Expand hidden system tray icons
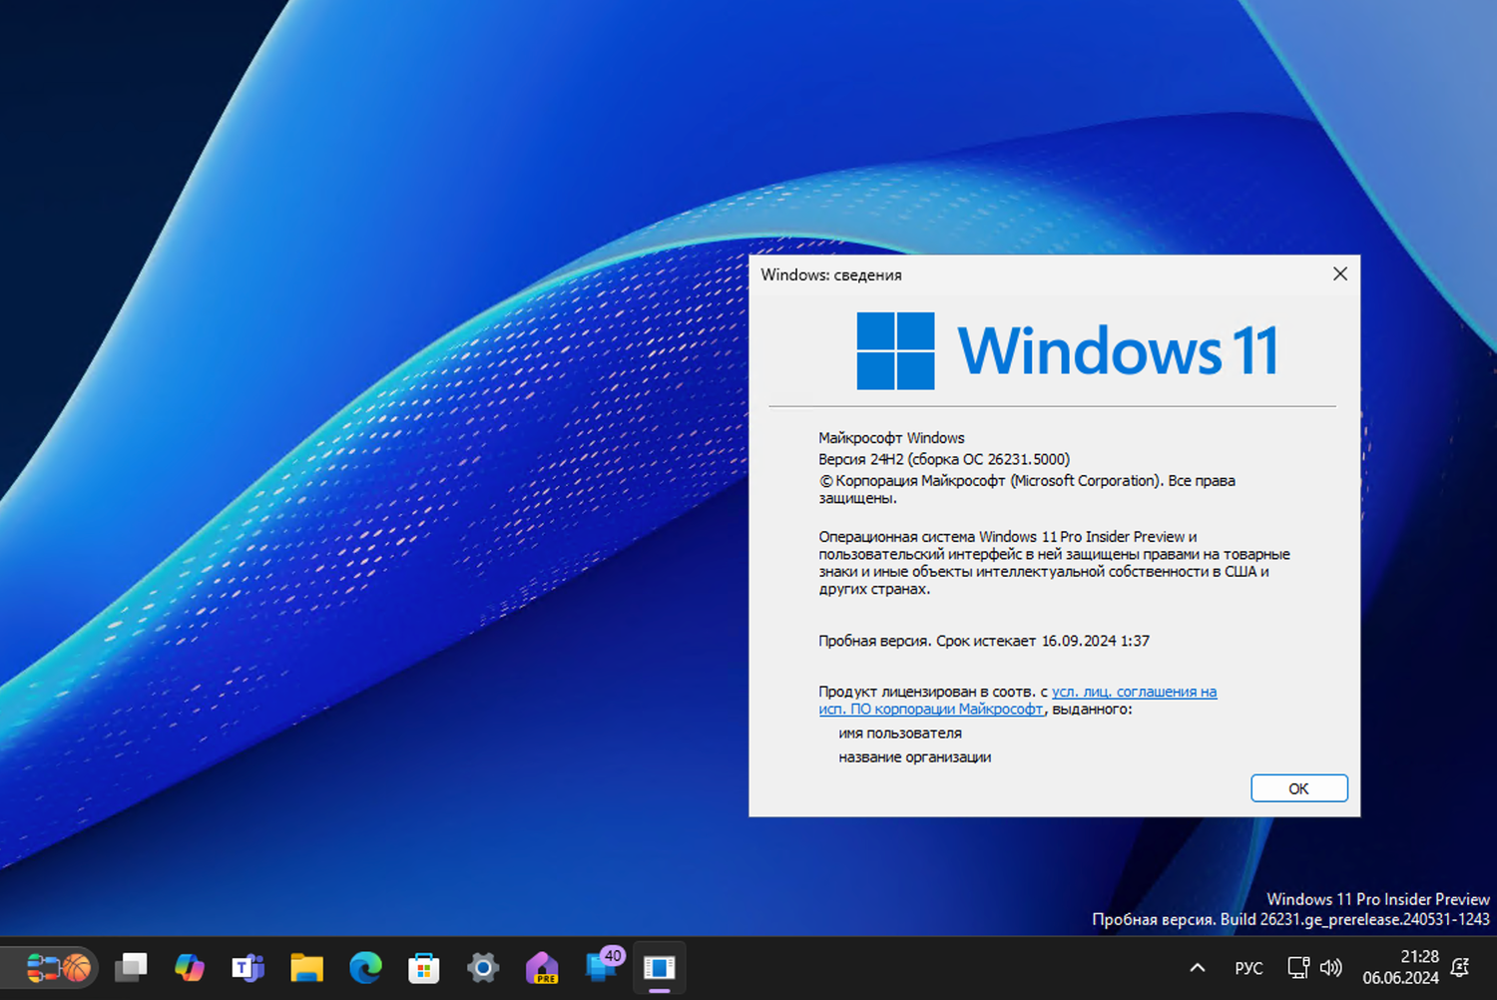Image resolution: width=1497 pixels, height=1000 pixels. [x=1197, y=968]
